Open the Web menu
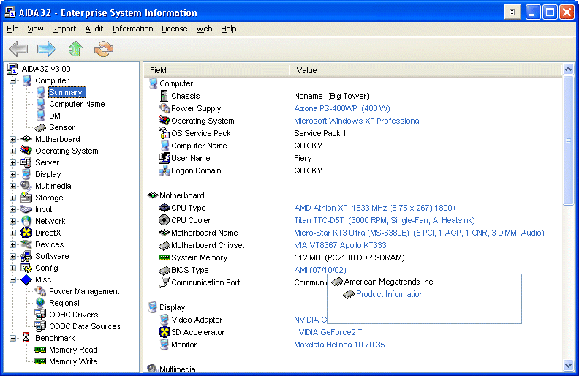This screenshot has height=376, width=579. [x=204, y=29]
